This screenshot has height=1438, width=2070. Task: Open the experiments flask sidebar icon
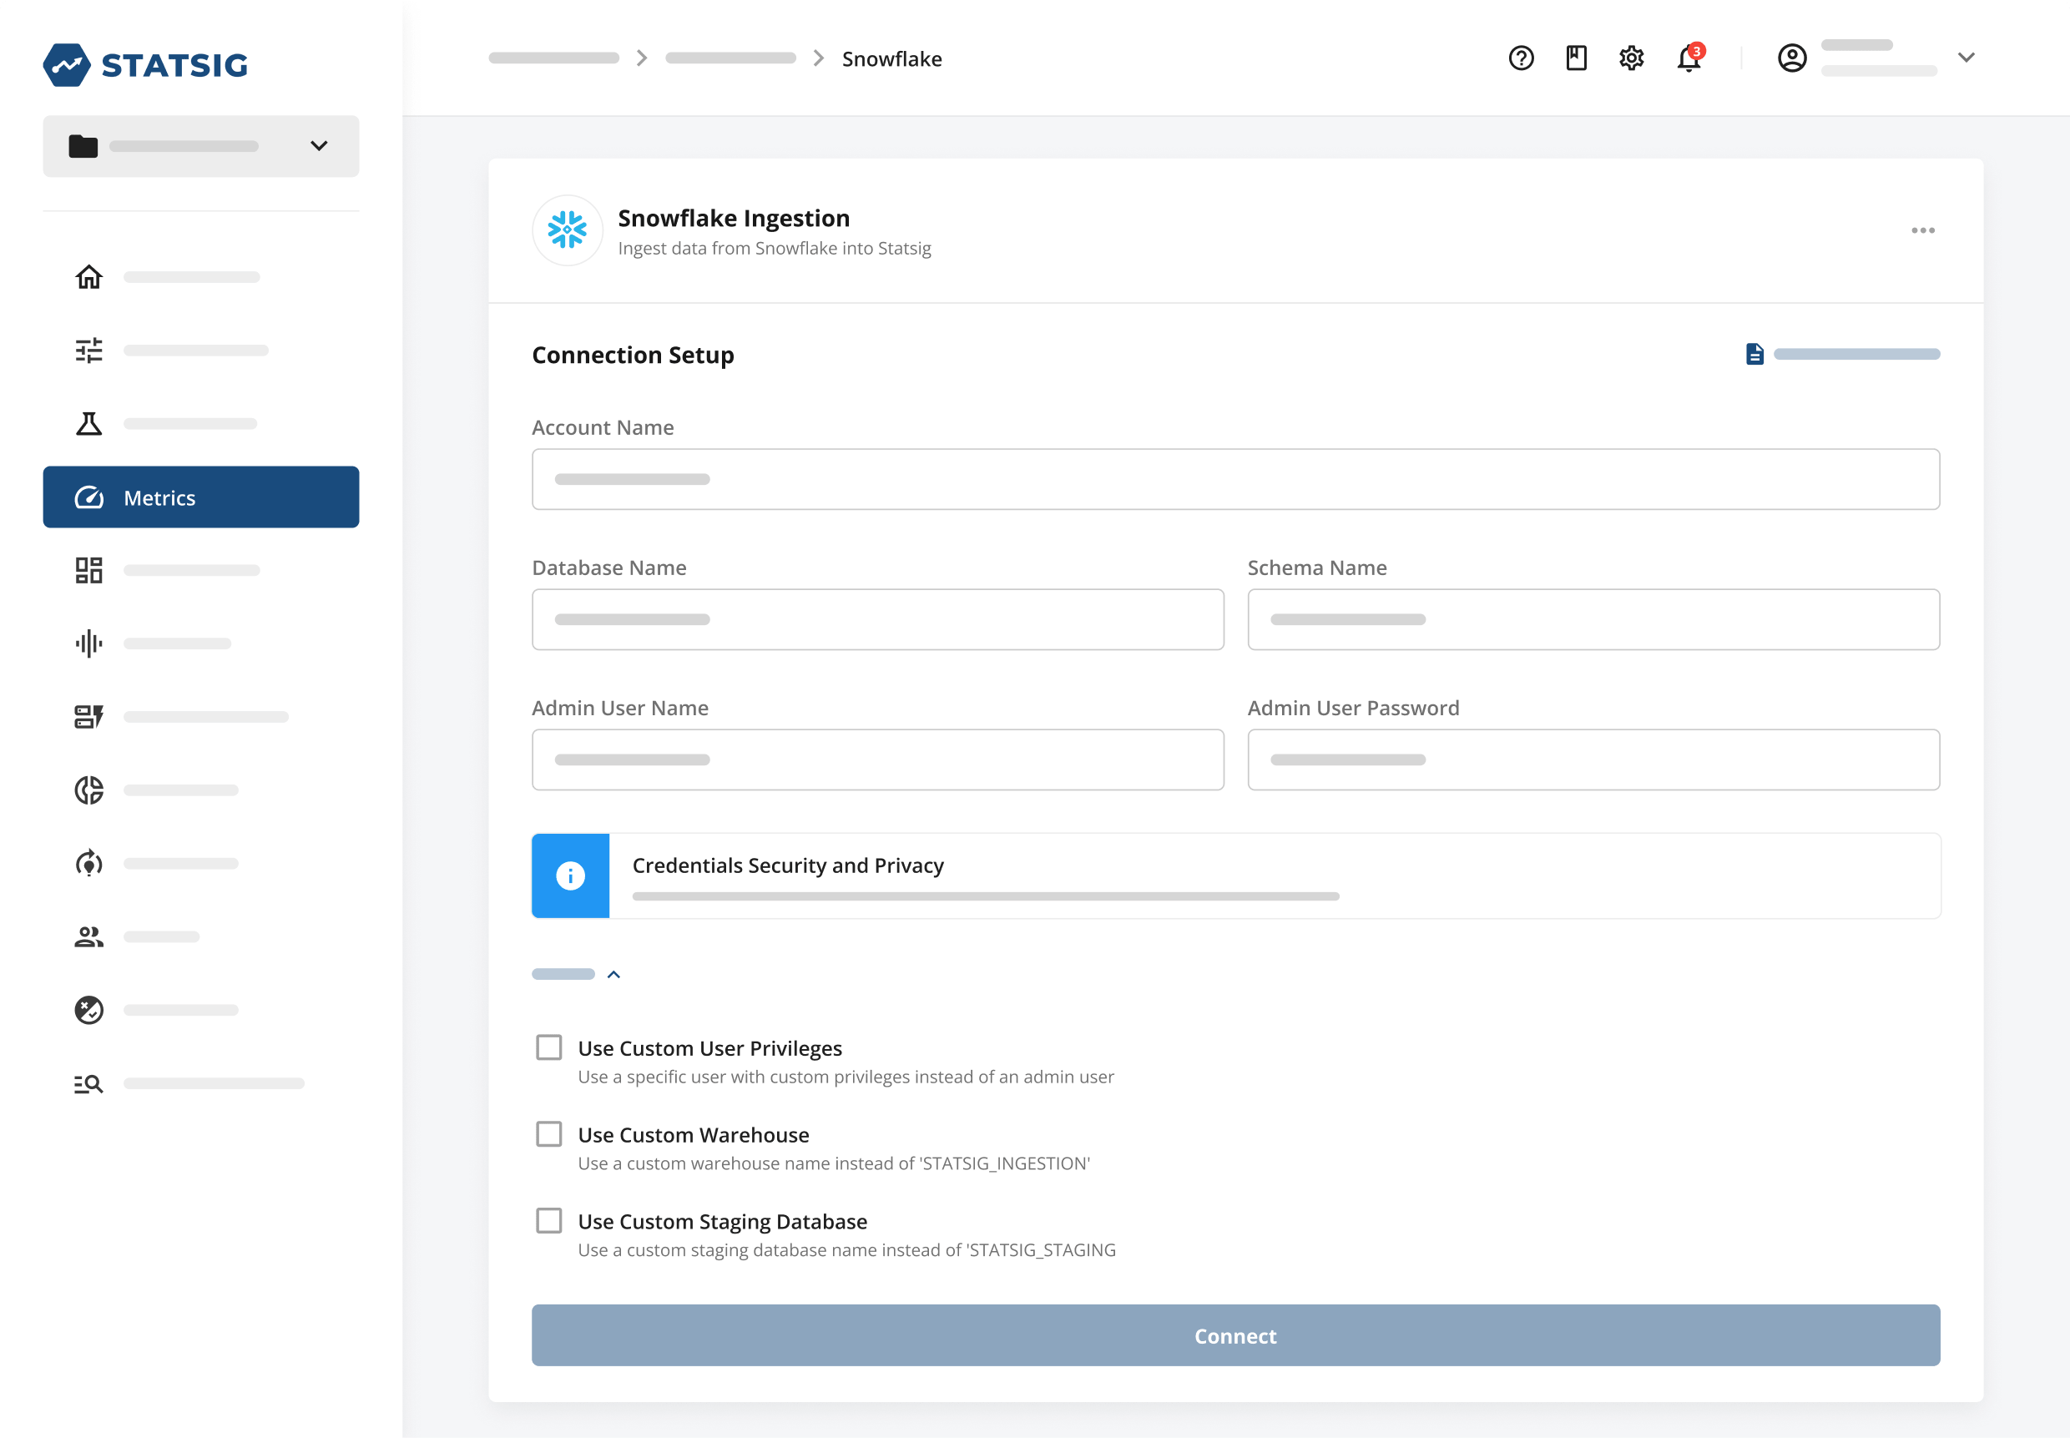click(88, 423)
